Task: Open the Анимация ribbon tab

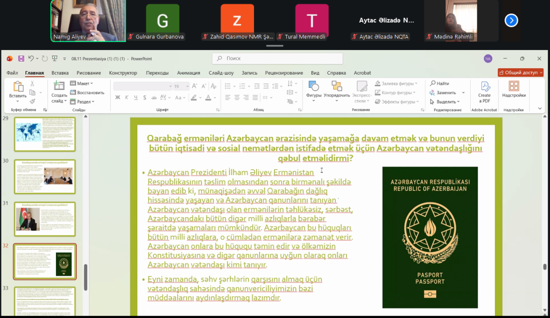Action: [188, 73]
